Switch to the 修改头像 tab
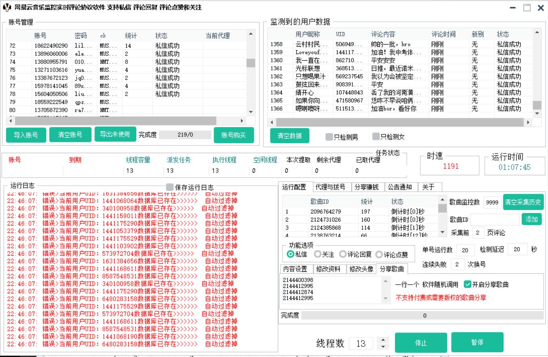548x357 pixels. pyautogui.click(x=361, y=269)
